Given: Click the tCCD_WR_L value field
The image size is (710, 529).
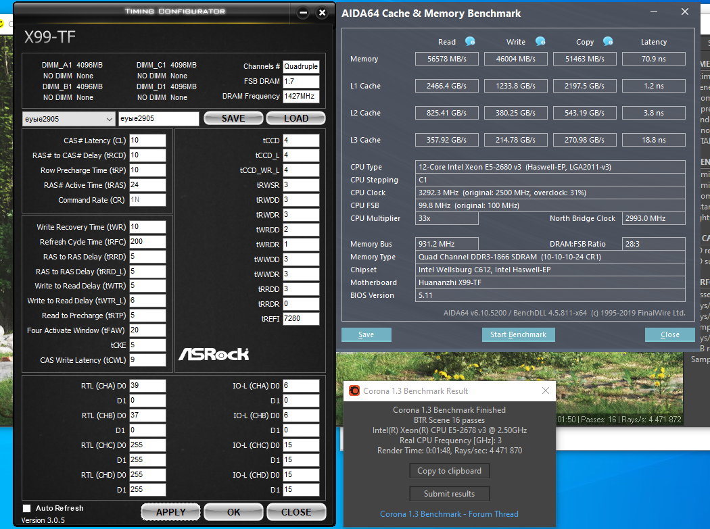Looking at the screenshot, I should point(301,170).
